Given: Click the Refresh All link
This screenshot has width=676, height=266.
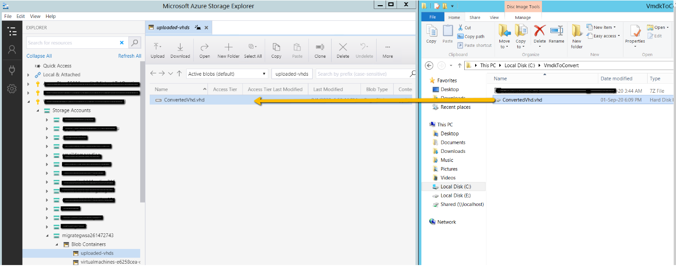Looking at the screenshot, I should click(x=130, y=56).
